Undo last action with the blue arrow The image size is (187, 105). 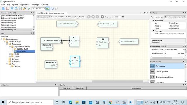pyautogui.click(x=52, y=9)
